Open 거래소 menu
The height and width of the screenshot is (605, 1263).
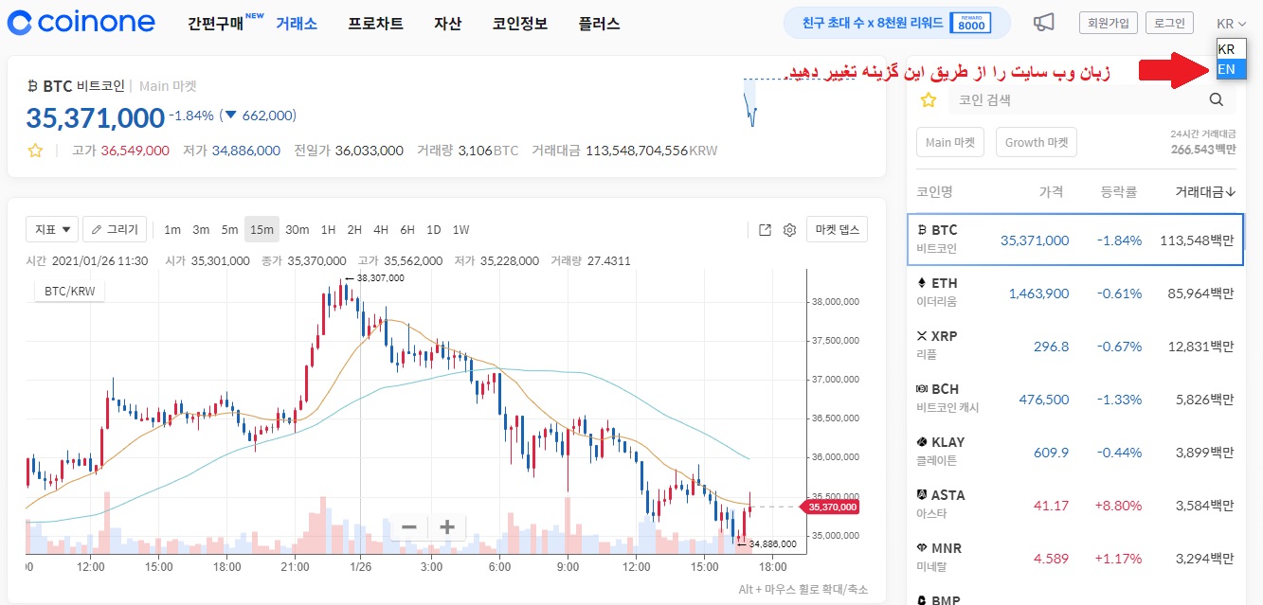(x=296, y=24)
